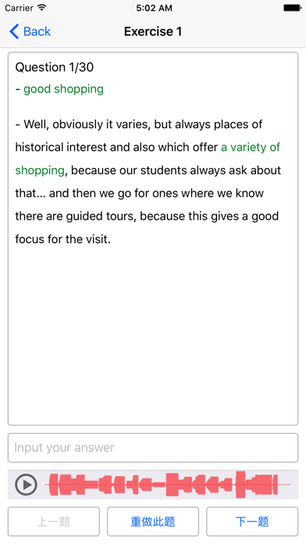Click the 5:02 AM clock in status bar

154,8
